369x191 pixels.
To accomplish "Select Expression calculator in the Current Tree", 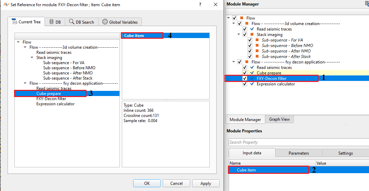I will (55, 104).
